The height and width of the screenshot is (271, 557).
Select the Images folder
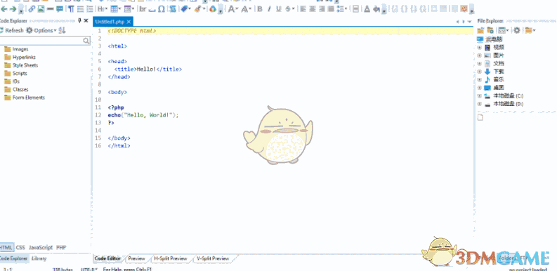[16, 49]
